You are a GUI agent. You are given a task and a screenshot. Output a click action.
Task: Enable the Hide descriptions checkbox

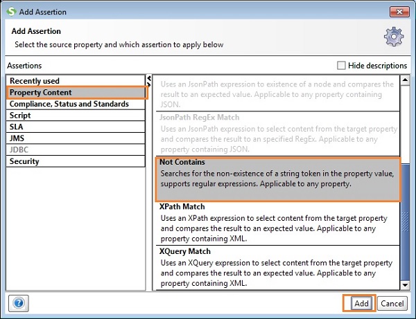click(340, 65)
